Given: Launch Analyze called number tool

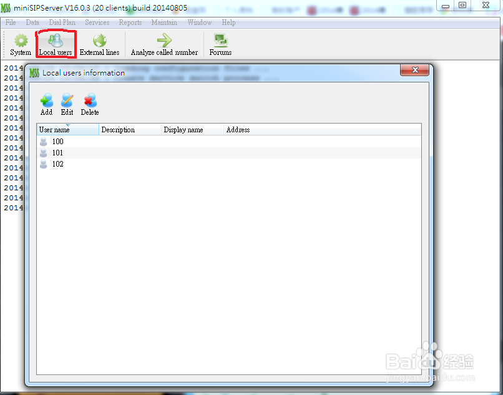Looking at the screenshot, I should pos(164,45).
